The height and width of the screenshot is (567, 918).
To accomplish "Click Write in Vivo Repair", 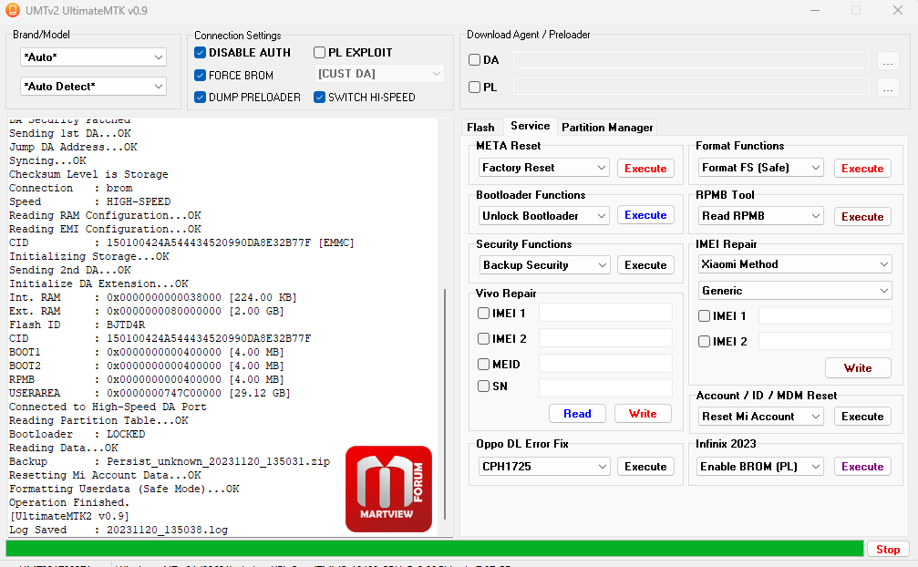I will point(643,414).
